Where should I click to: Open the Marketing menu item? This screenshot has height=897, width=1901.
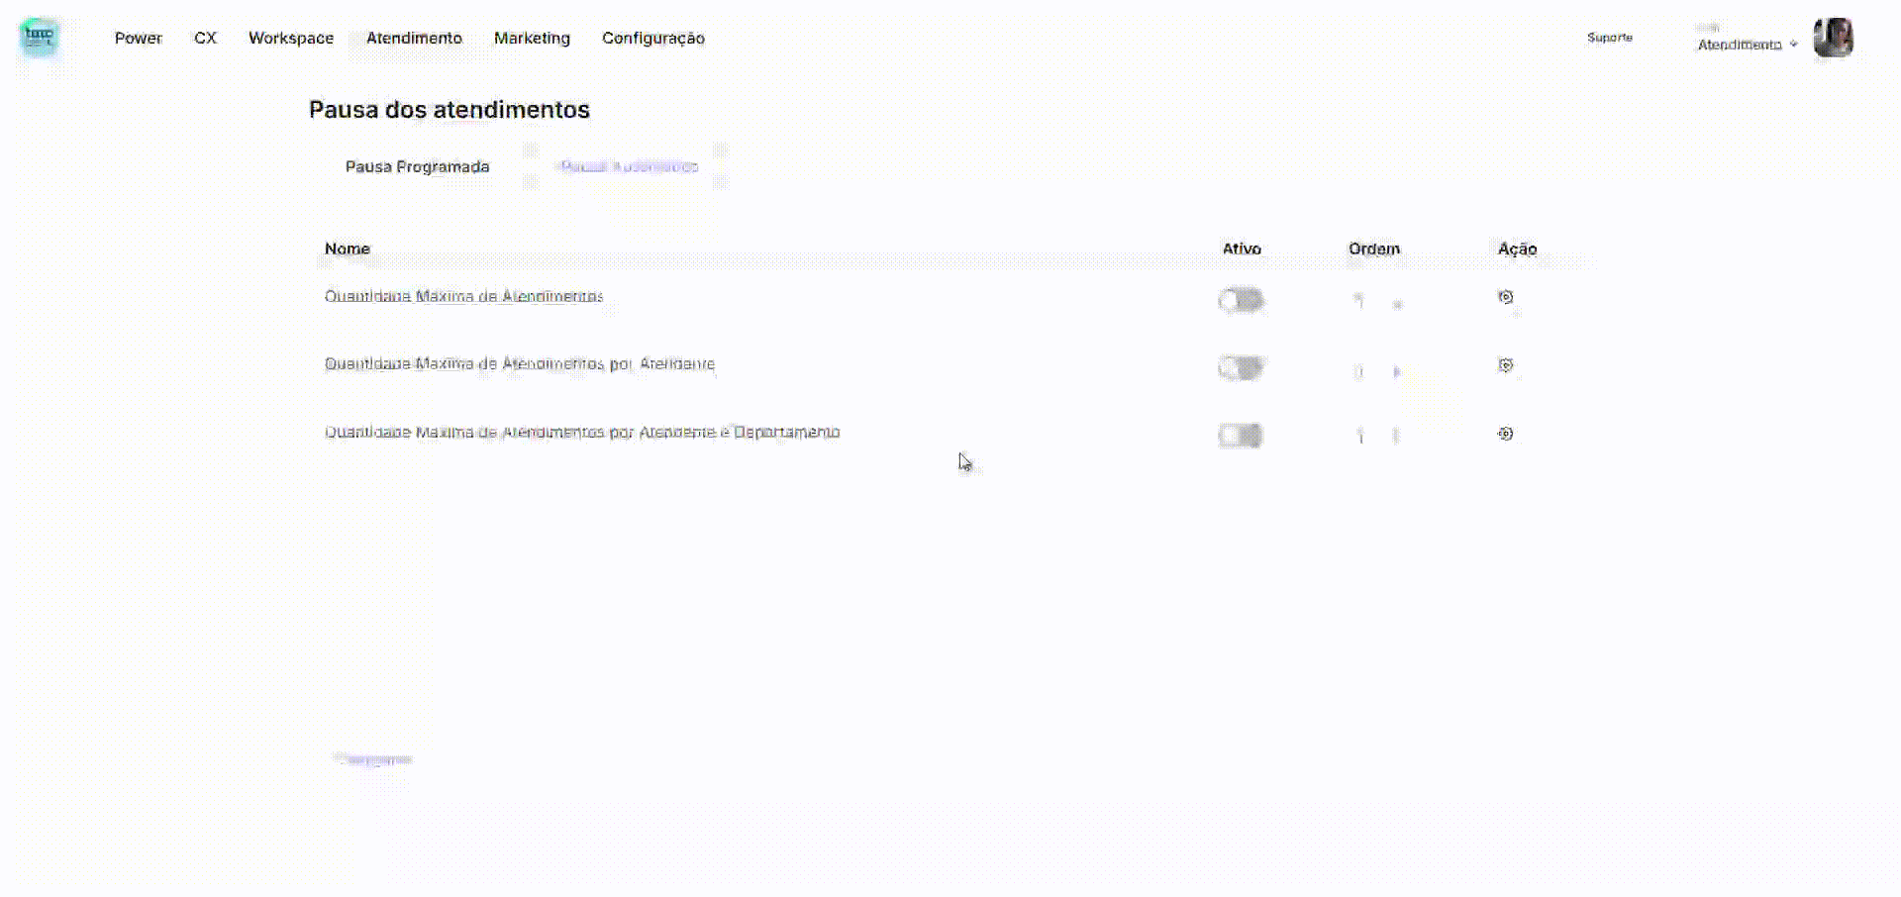pos(532,39)
